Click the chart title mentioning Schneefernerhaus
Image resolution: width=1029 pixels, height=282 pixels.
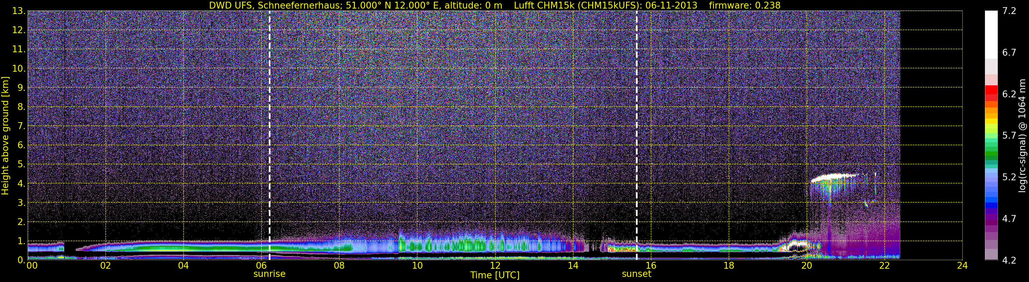(x=495, y=5)
